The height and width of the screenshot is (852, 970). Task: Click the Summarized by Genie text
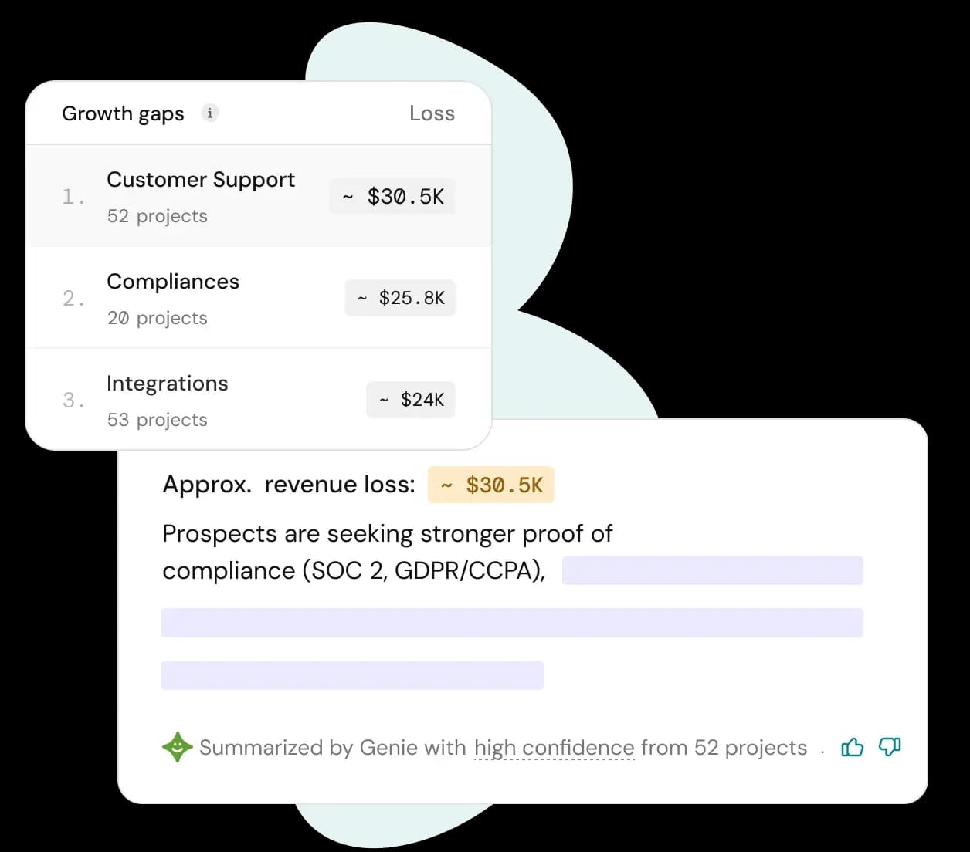332,748
